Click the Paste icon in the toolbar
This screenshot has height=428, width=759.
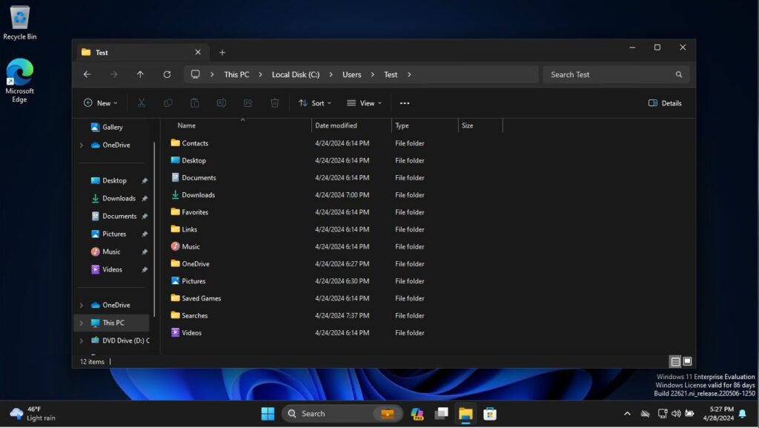click(x=195, y=103)
